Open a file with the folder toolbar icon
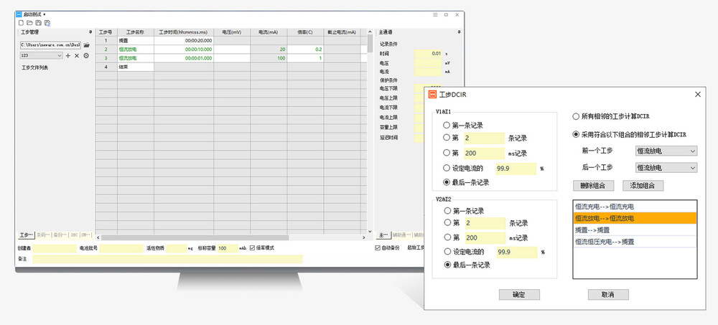Image resolution: width=718 pixels, height=325 pixels. [30, 23]
